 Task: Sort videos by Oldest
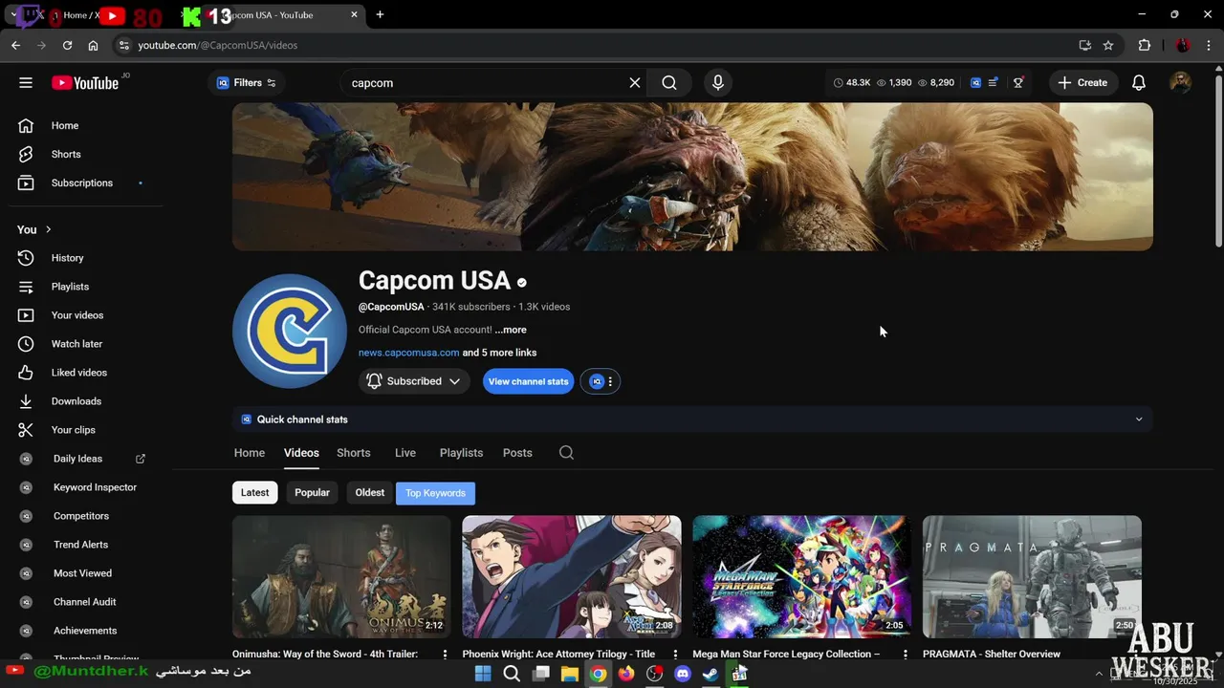click(x=370, y=493)
